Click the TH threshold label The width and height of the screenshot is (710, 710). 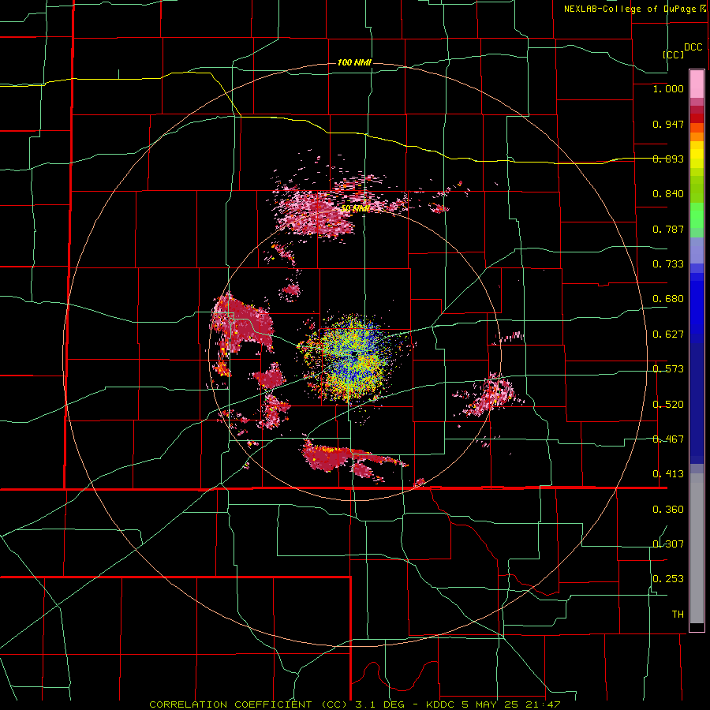678,615
